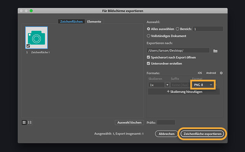The width and height of the screenshot is (245, 152).
Task: Switch to small thumbnail list view
Action: click(x=30, y=122)
